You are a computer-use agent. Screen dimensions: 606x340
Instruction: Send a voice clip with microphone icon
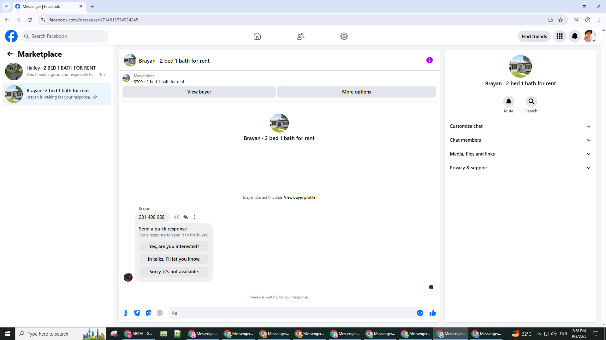(x=126, y=313)
